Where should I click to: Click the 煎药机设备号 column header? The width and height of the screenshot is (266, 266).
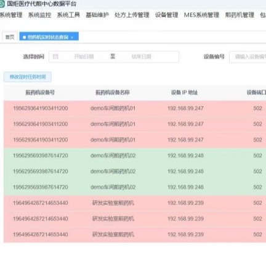tap(40, 92)
